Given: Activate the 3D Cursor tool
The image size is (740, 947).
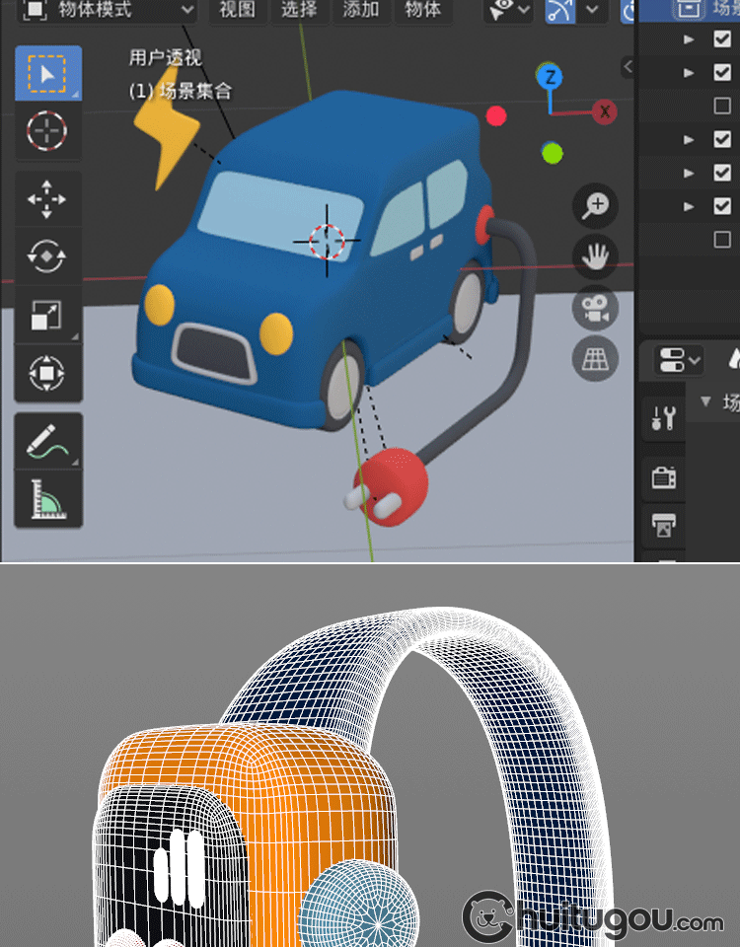Looking at the screenshot, I should 47,130.
